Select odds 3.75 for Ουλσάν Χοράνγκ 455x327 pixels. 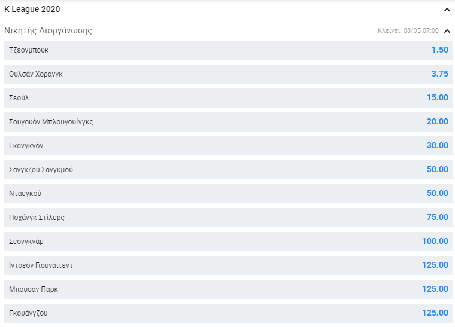click(440, 74)
